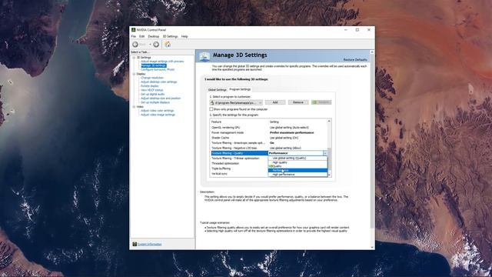Click the Back arrow toolbar icon
The height and width of the screenshot is (277, 492).
point(135,45)
